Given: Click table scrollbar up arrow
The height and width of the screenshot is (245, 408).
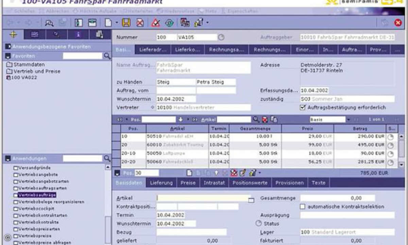Looking at the screenshot, I should 401,136.
